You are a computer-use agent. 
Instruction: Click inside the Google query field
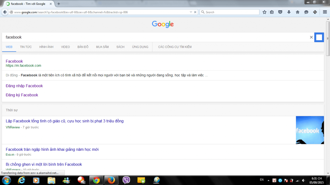[x=156, y=37]
